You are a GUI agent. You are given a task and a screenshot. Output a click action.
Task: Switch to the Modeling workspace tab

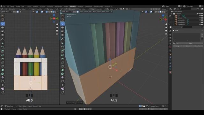pyautogui.click(x=35, y=6)
